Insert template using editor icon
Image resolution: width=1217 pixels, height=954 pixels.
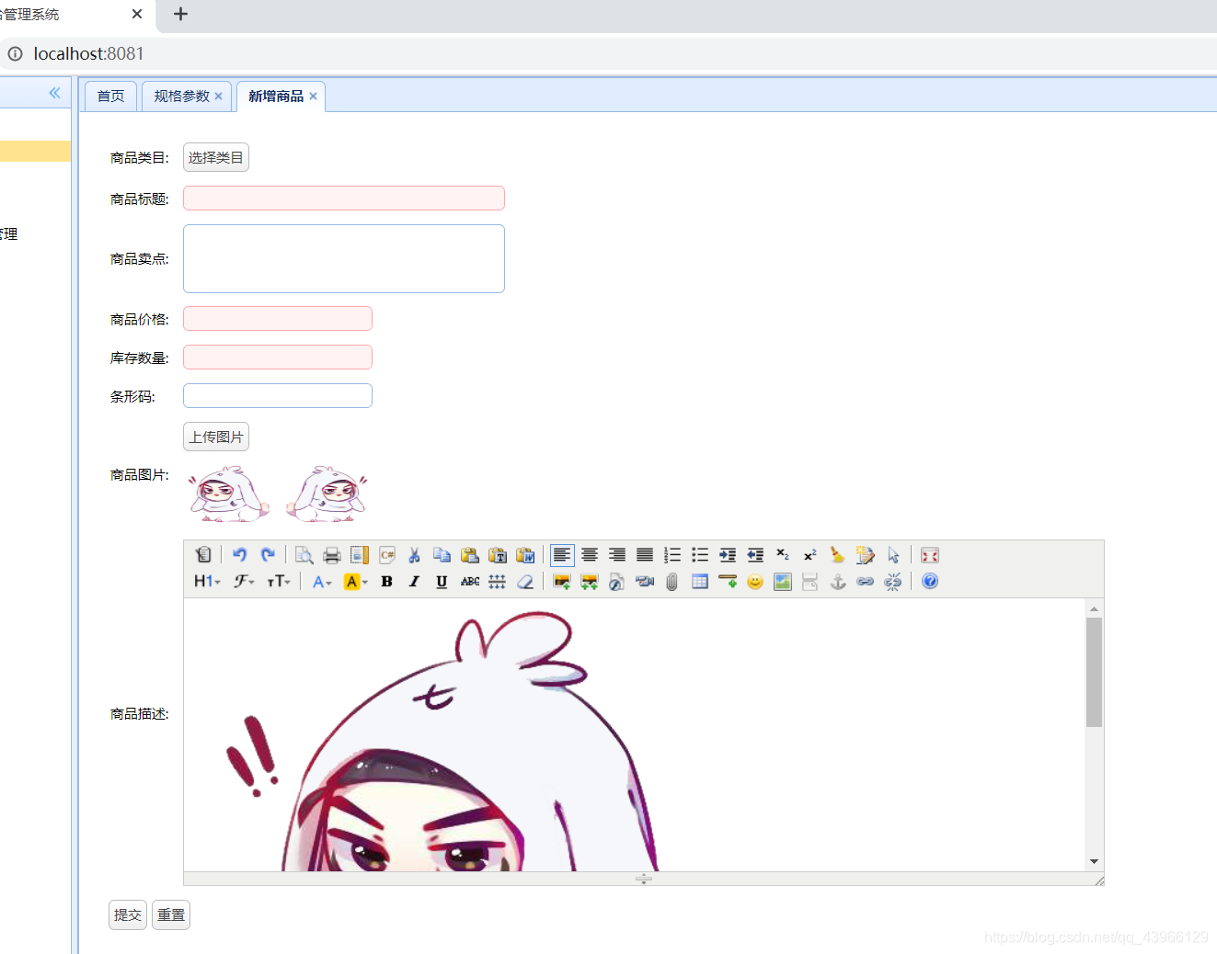360,555
